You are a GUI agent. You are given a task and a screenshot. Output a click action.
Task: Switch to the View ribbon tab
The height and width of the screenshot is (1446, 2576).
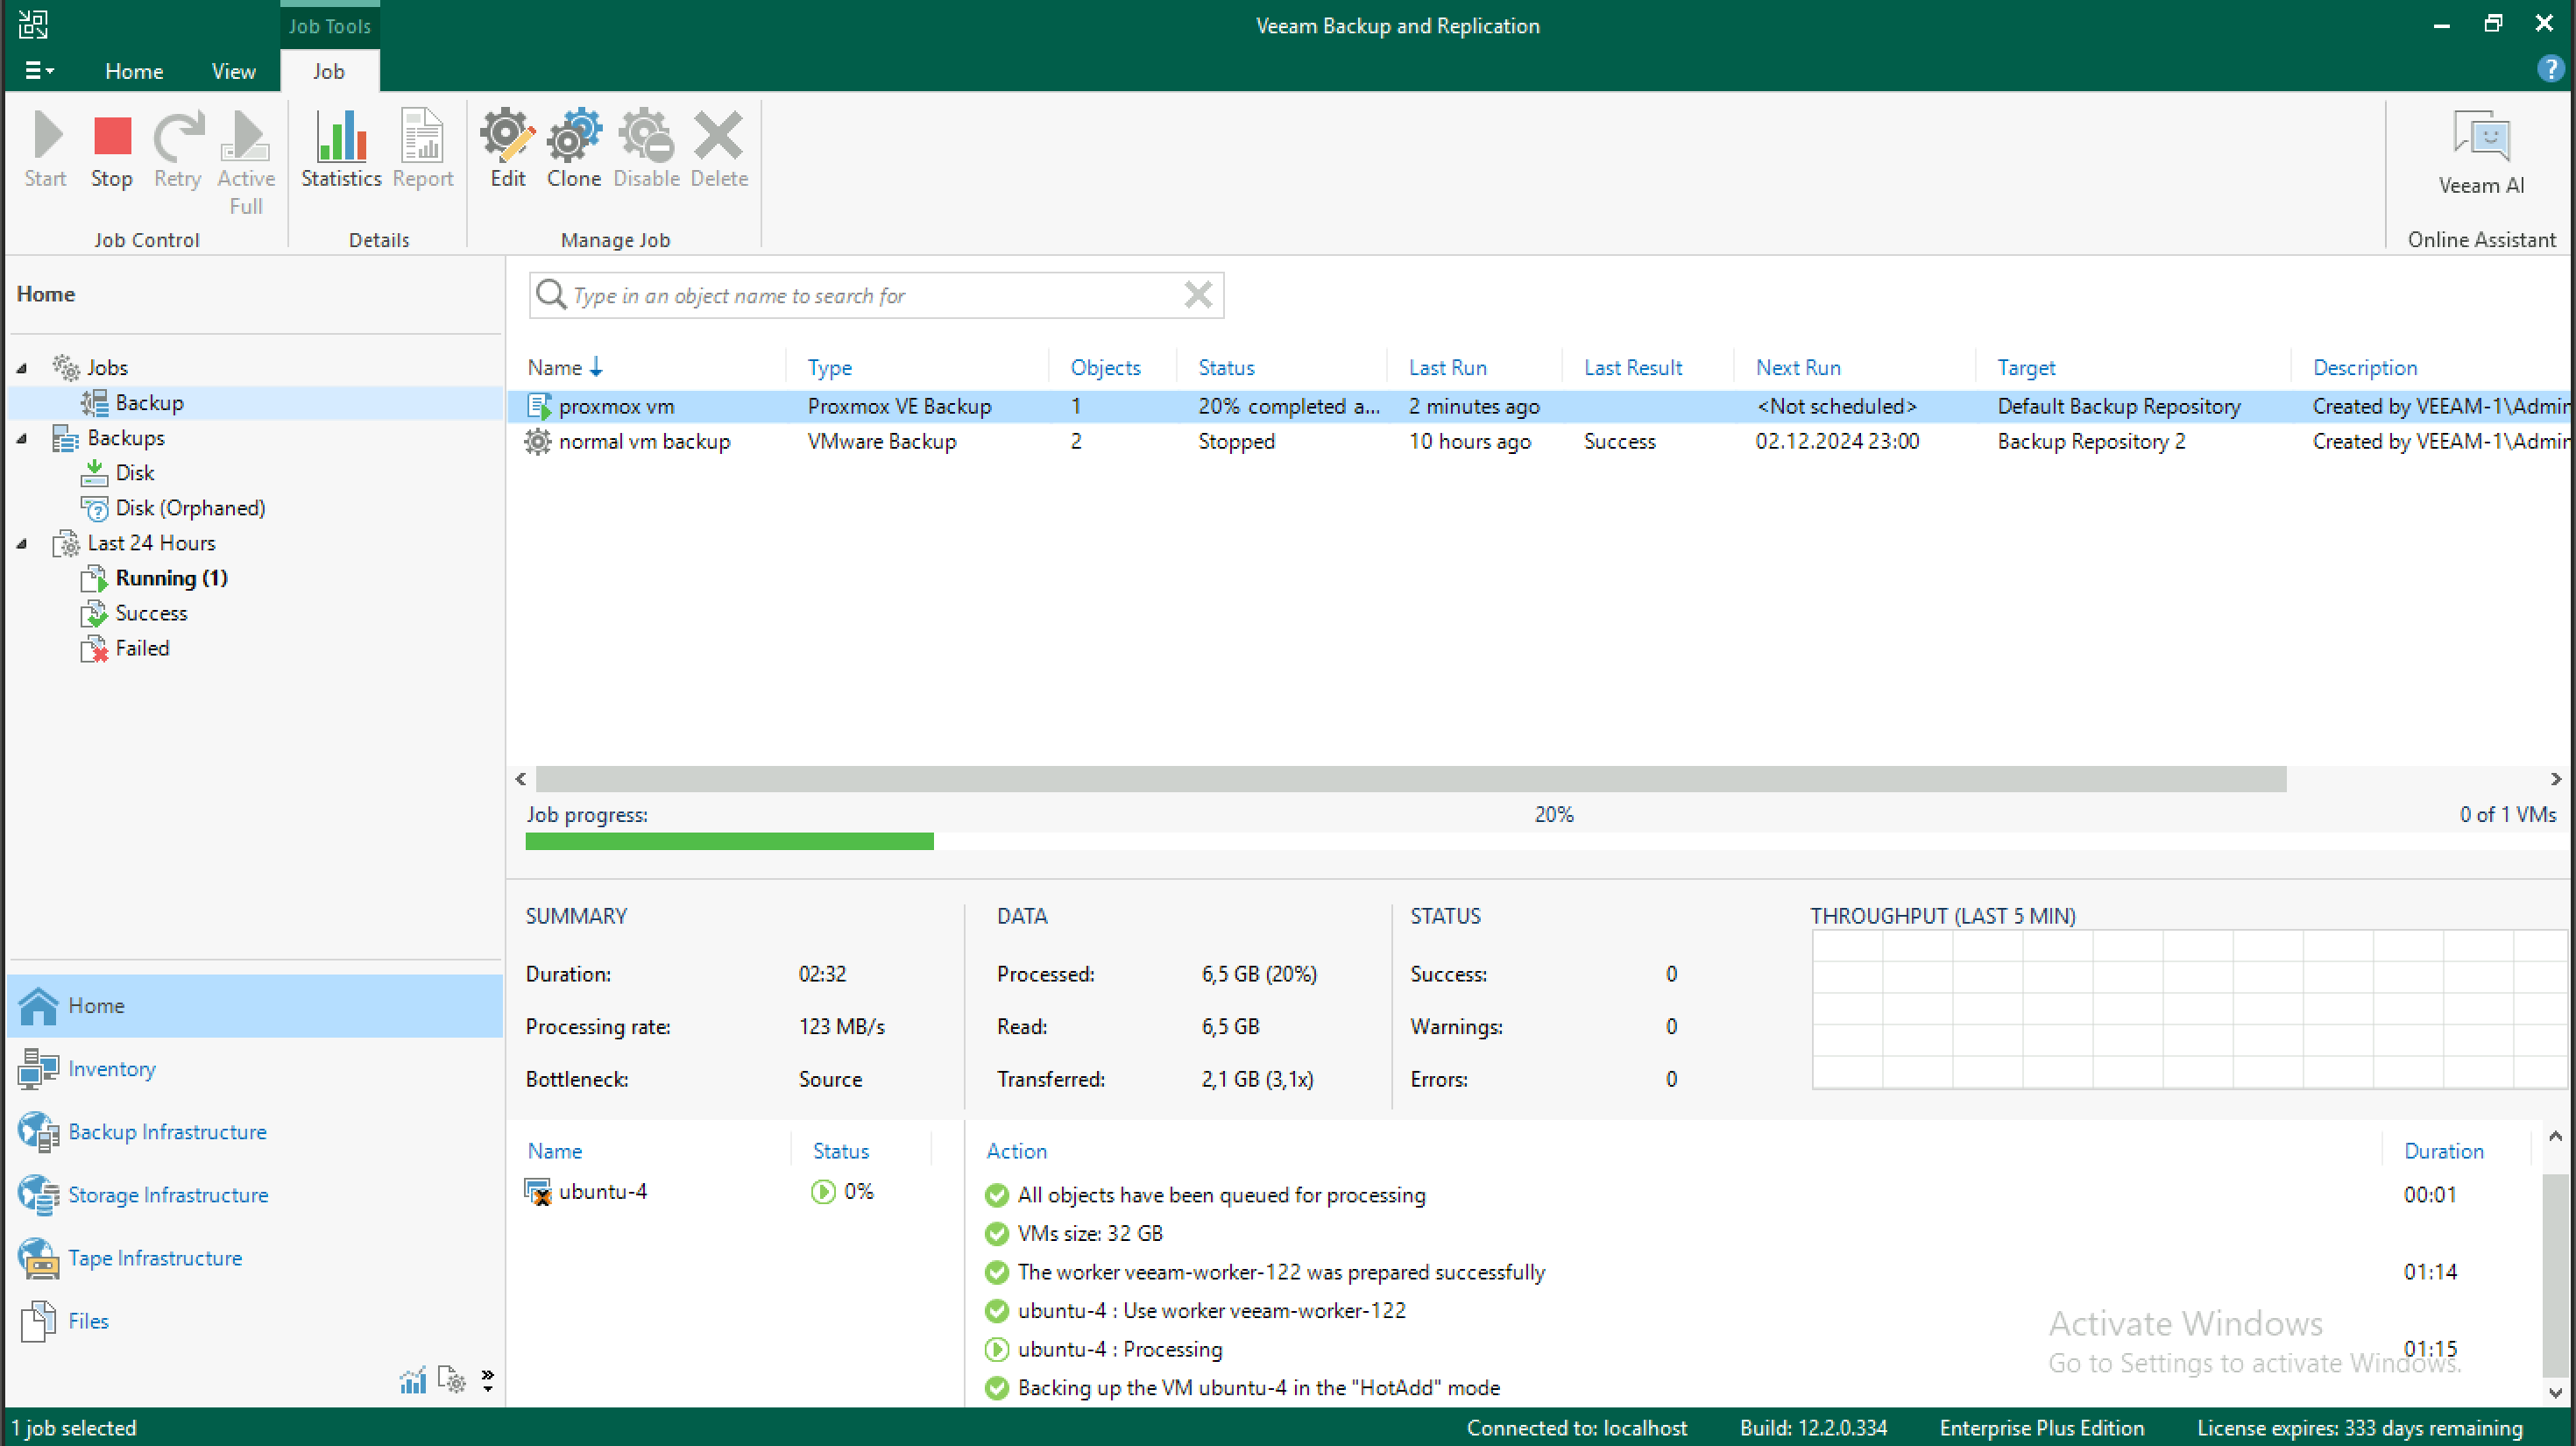coord(233,71)
